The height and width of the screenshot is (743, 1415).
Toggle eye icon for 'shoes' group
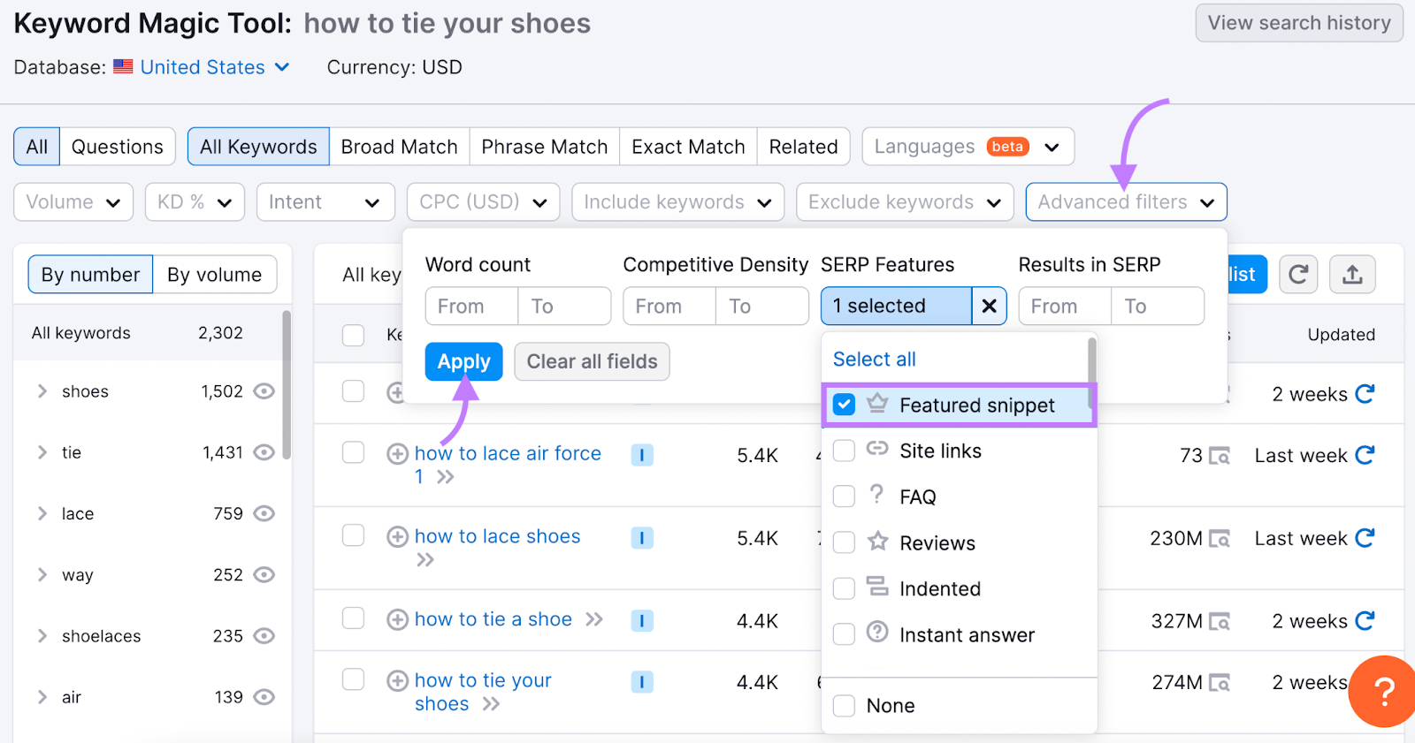pyautogui.click(x=264, y=391)
